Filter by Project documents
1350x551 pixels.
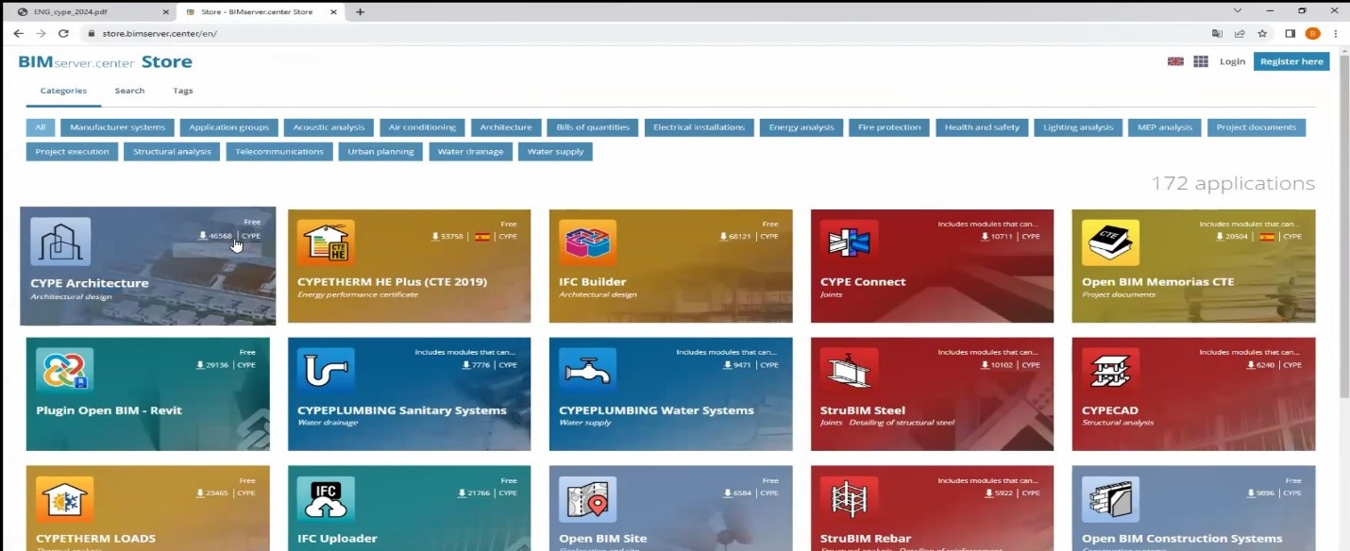coord(1257,127)
